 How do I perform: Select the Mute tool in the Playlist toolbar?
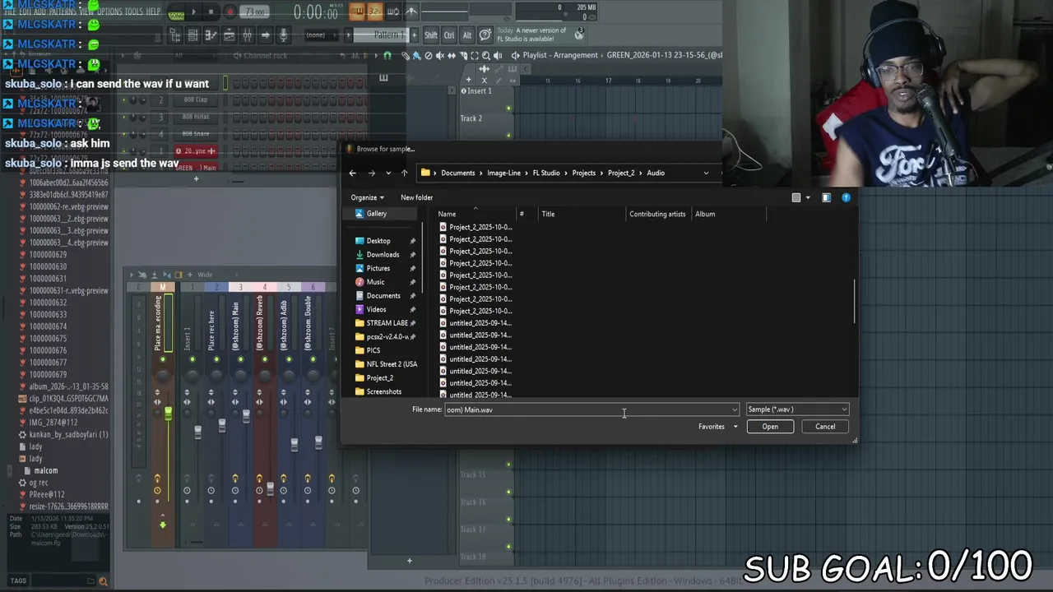click(440, 55)
